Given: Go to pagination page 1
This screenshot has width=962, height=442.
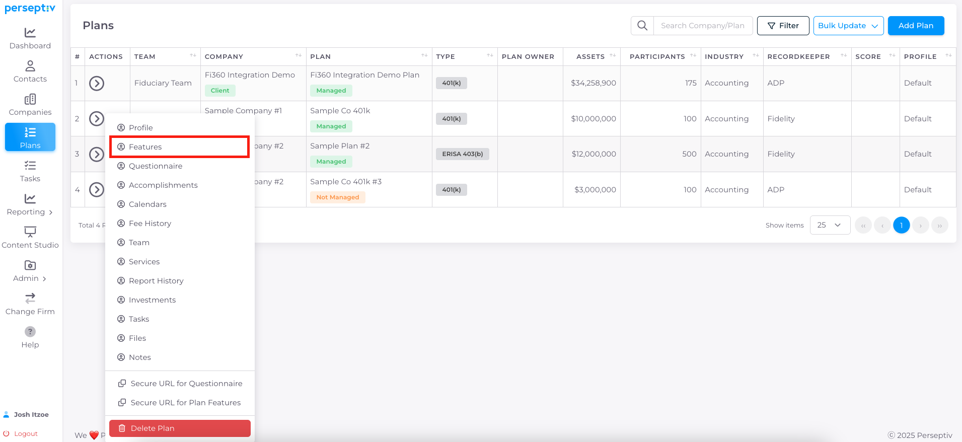Looking at the screenshot, I should point(901,225).
